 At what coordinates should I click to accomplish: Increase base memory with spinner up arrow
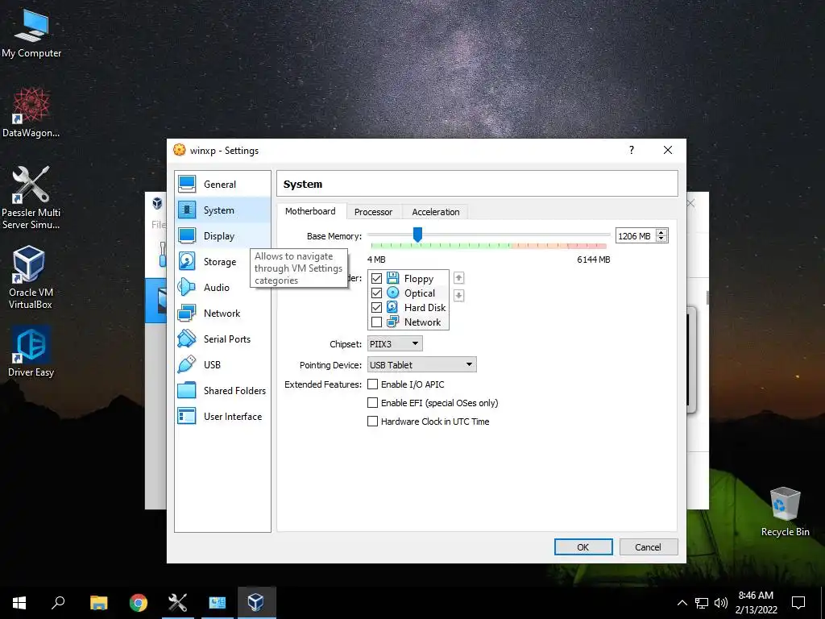pyautogui.click(x=662, y=232)
